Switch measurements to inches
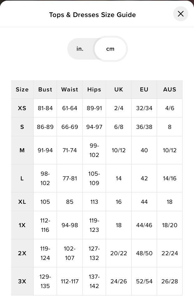194x298 pixels. tap(80, 49)
